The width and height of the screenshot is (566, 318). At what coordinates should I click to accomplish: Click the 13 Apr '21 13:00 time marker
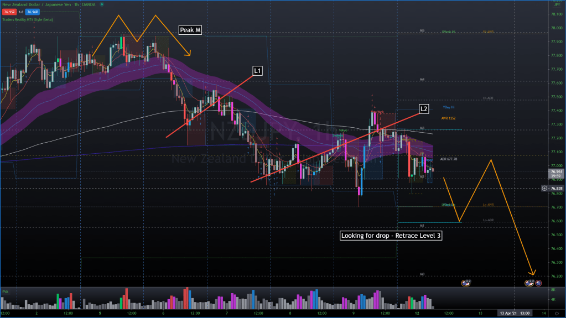(514, 313)
